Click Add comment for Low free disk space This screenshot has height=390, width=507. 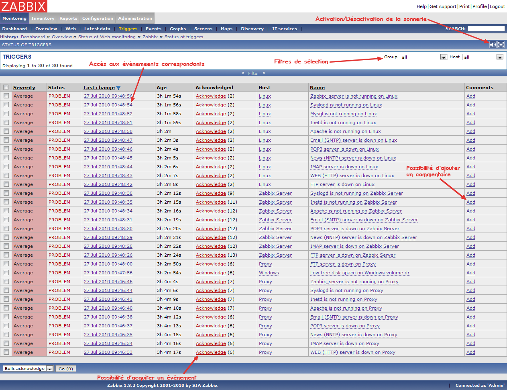click(x=470, y=273)
